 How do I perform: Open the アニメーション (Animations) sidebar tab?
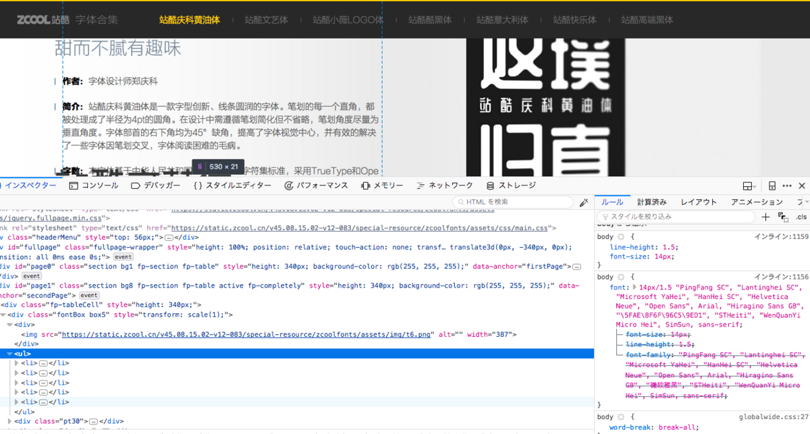(757, 202)
